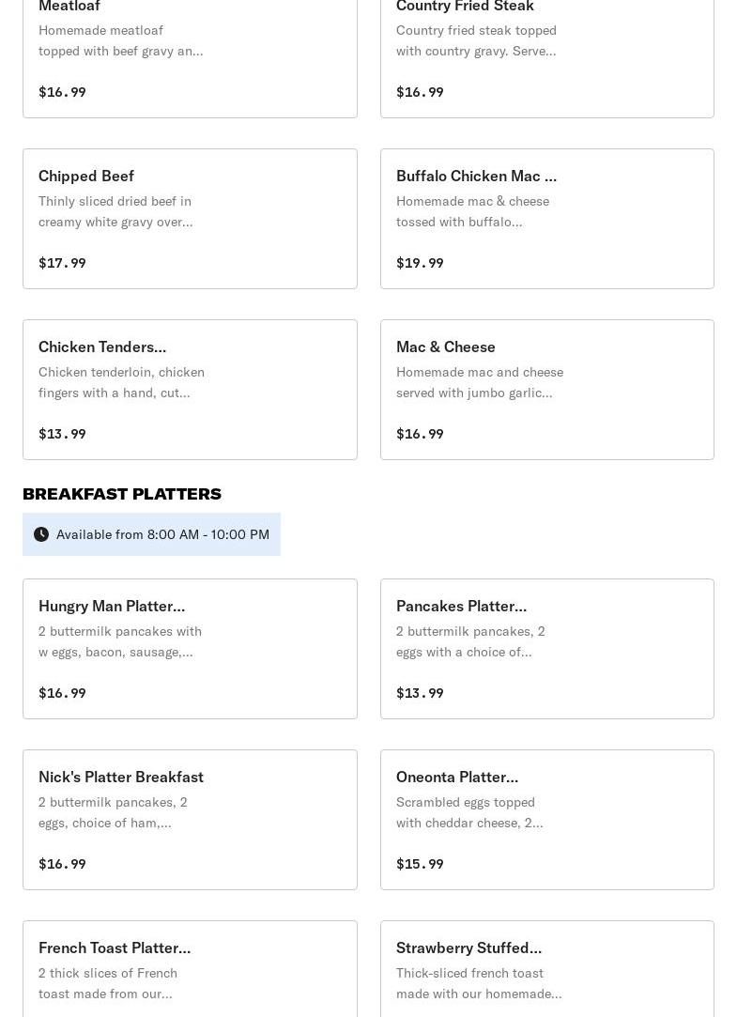This screenshot has height=1017, width=737.
Task: Open French Toast Platter item
Action: point(190,969)
